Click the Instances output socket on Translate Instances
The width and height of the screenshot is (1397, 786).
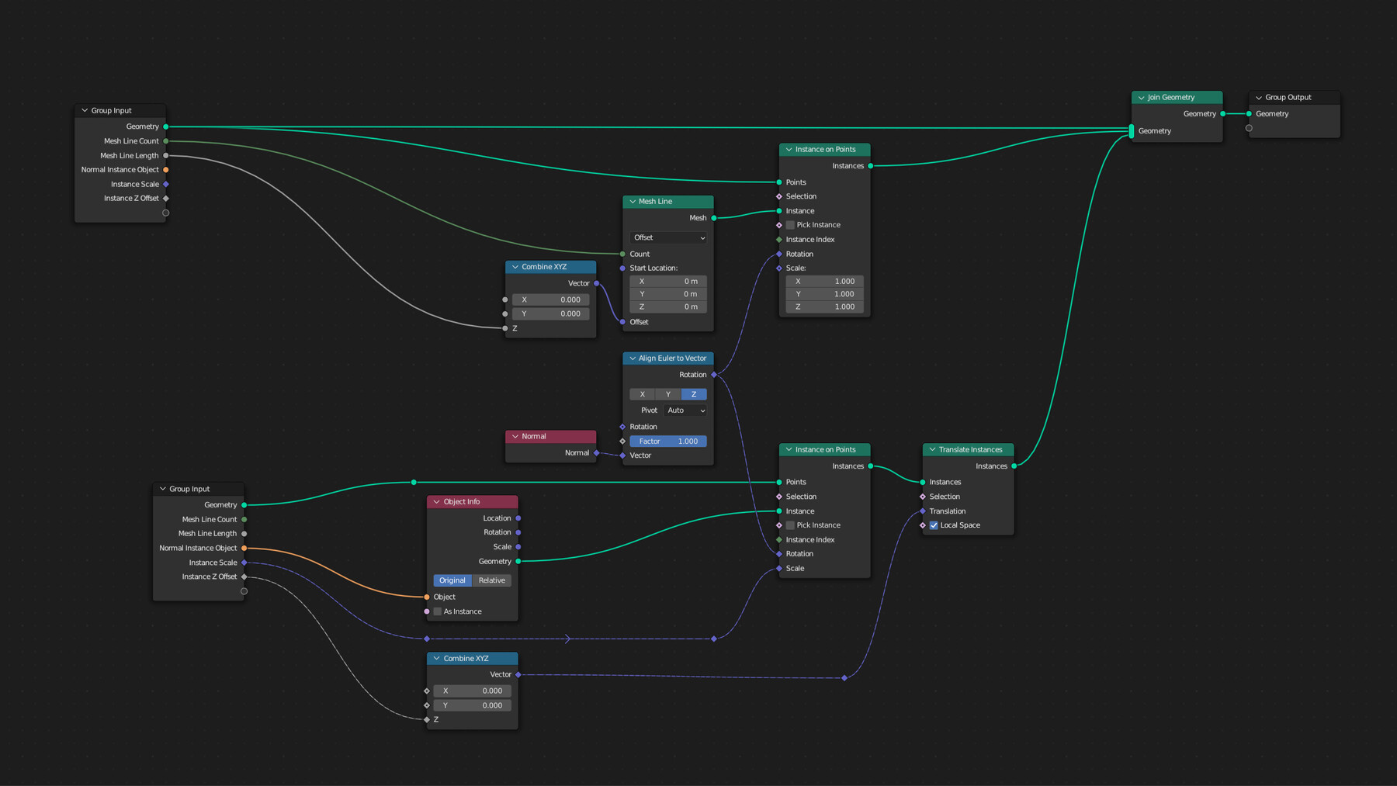coord(1014,466)
